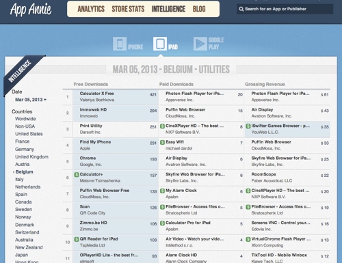Switch country to Japan
342x263 pixels.
click(21, 255)
